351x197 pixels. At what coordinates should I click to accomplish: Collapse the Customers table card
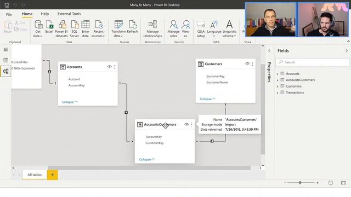tap(207, 99)
